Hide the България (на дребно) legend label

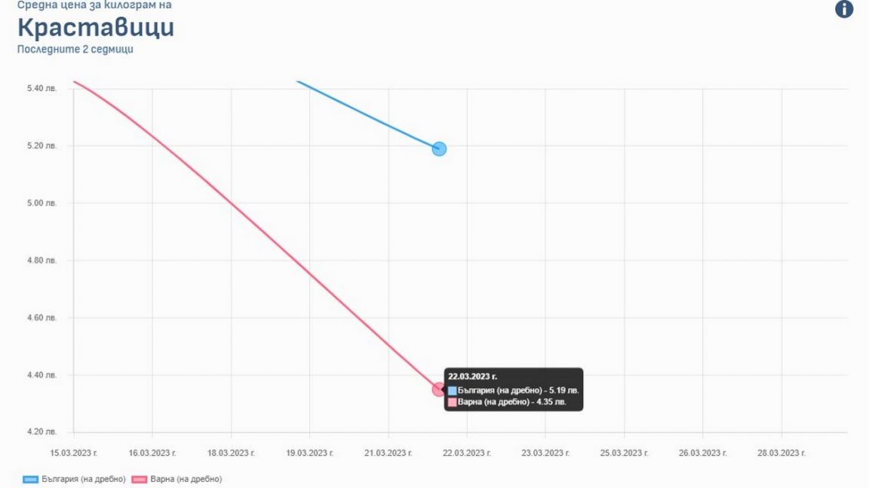84,479
